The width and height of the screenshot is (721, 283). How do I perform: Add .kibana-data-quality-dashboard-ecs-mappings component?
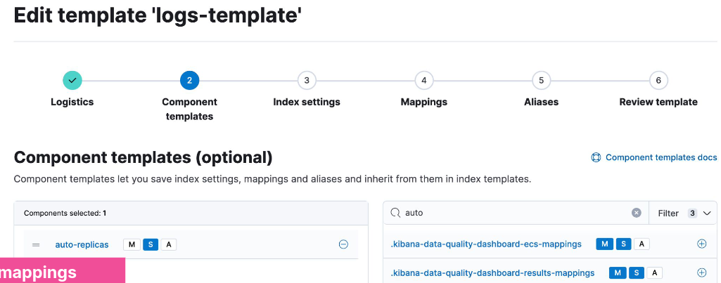click(701, 244)
